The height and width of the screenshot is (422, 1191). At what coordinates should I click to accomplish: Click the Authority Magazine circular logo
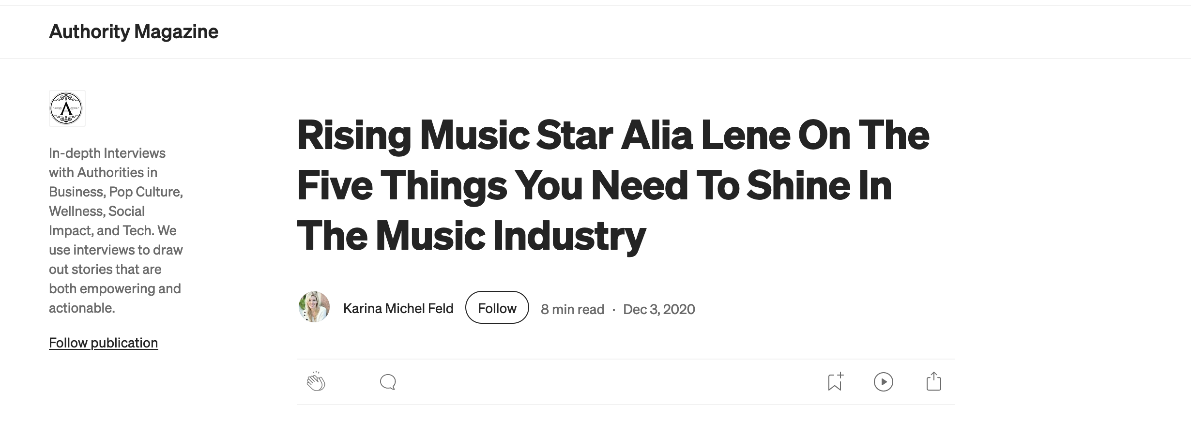pos(67,108)
